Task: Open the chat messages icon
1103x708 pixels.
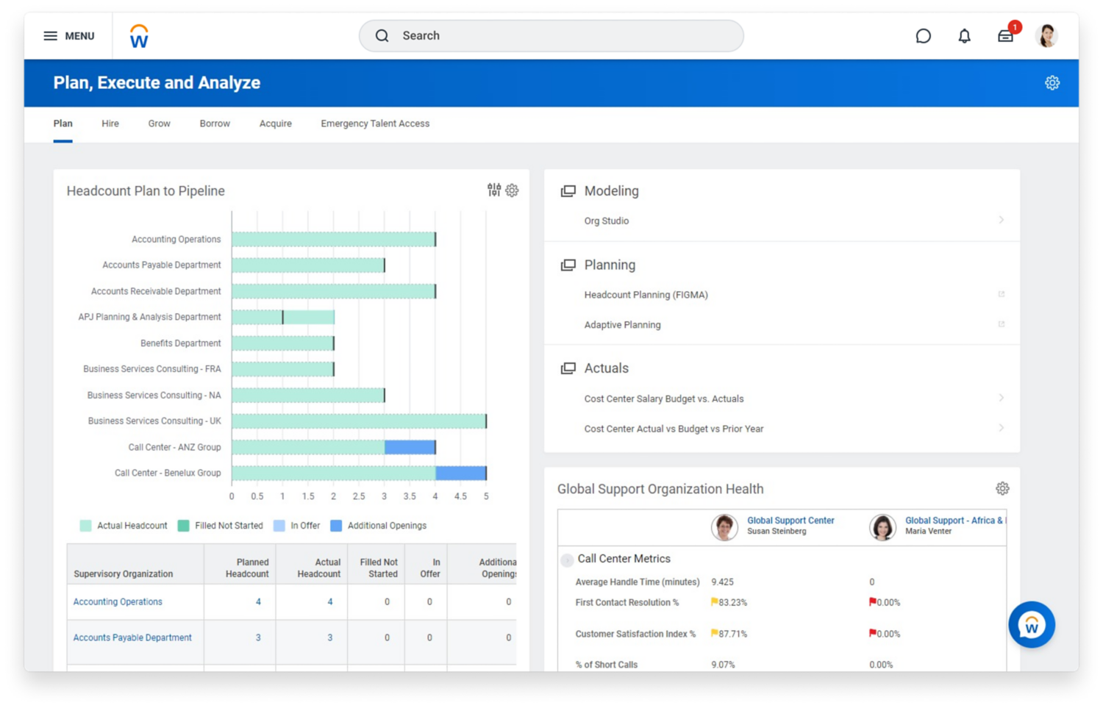Action: 923,36
